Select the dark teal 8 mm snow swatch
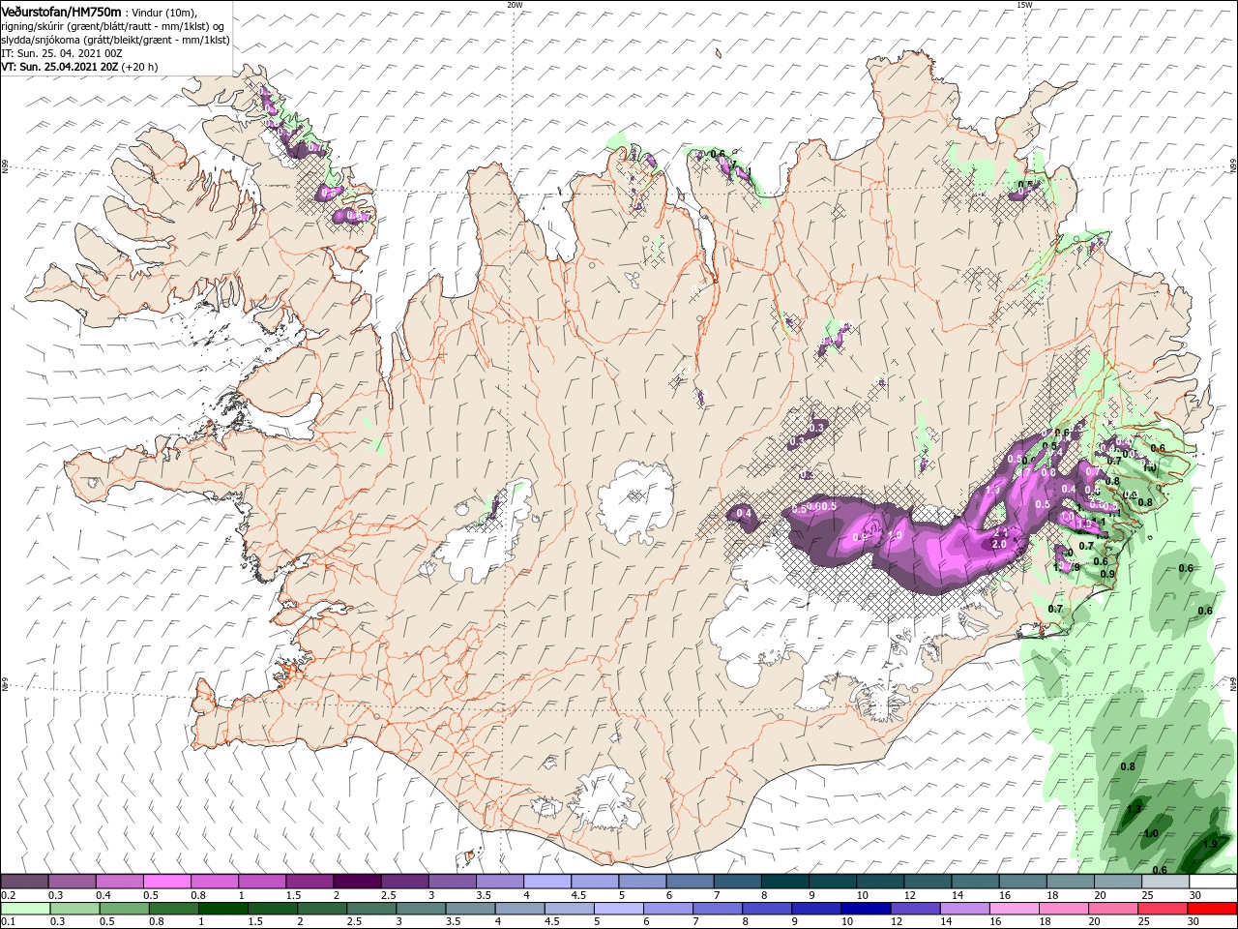The height and width of the screenshot is (929, 1238). (784, 882)
